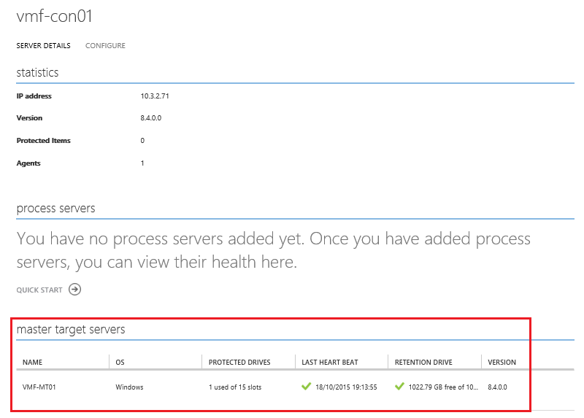Click the green check beside last heart beat
584x418 pixels.
(x=307, y=387)
